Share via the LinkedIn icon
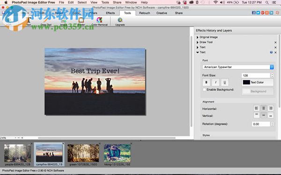The width and height of the screenshot is (281, 175). pos(272,13)
